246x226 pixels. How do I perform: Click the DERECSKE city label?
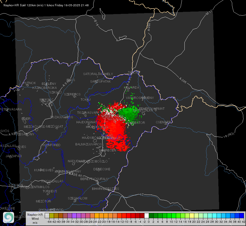coord(102,169)
